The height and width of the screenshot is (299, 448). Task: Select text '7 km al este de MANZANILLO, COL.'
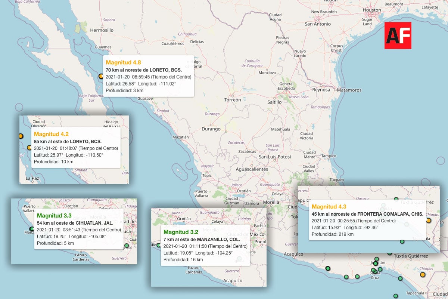201,239
